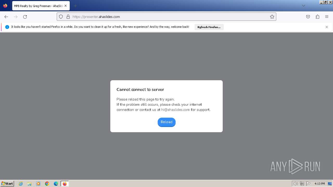Open the Action Center flag tray icon

point(308,184)
